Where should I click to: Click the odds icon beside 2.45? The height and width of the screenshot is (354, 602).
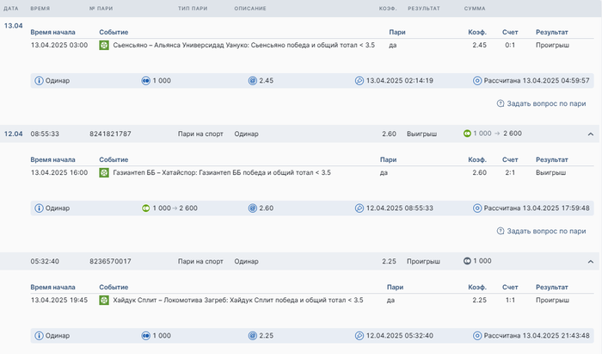click(253, 81)
